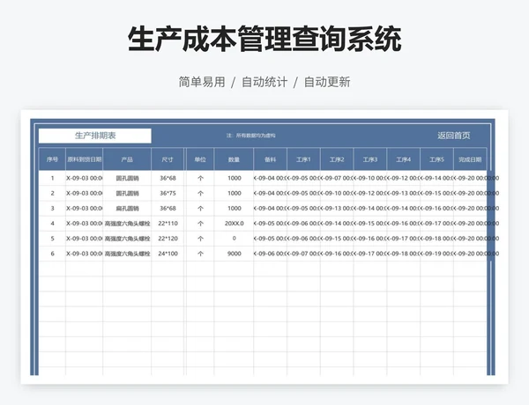The width and height of the screenshot is (529, 405).
Task: Click the 自动更新 subtitle text
Action: pos(327,82)
